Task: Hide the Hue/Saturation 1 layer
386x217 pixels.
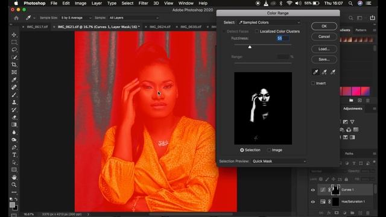Action: (x=313, y=202)
